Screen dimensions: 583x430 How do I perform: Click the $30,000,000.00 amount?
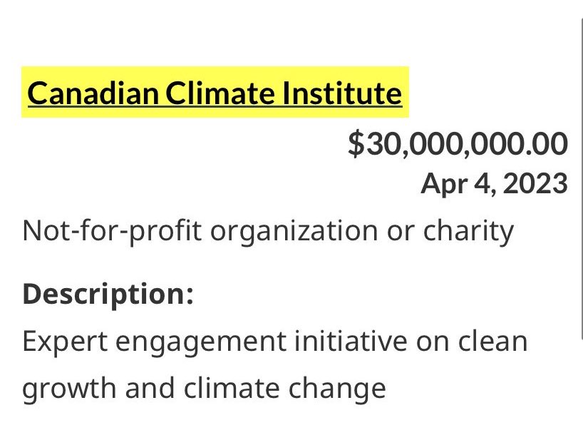(x=458, y=144)
